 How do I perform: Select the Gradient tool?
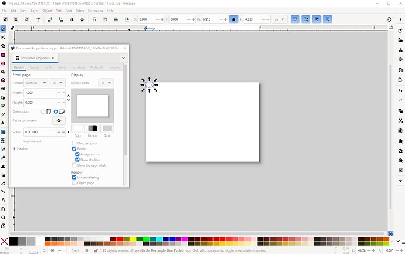pos(3,132)
